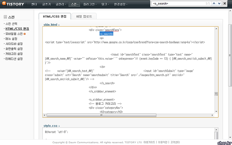Expand the 스킨 dropdown menu

pyautogui.click(x=74, y=4)
